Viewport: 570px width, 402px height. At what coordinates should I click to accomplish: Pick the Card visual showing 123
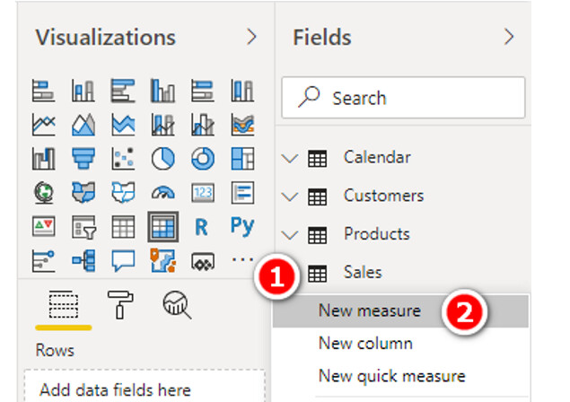point(203,193)
